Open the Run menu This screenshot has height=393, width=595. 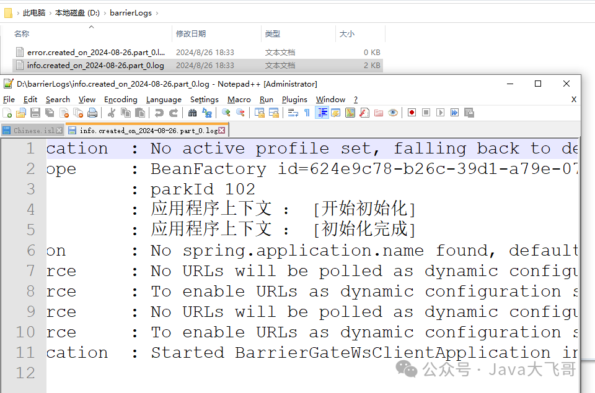pyautogui.click(x=267, y=100)
